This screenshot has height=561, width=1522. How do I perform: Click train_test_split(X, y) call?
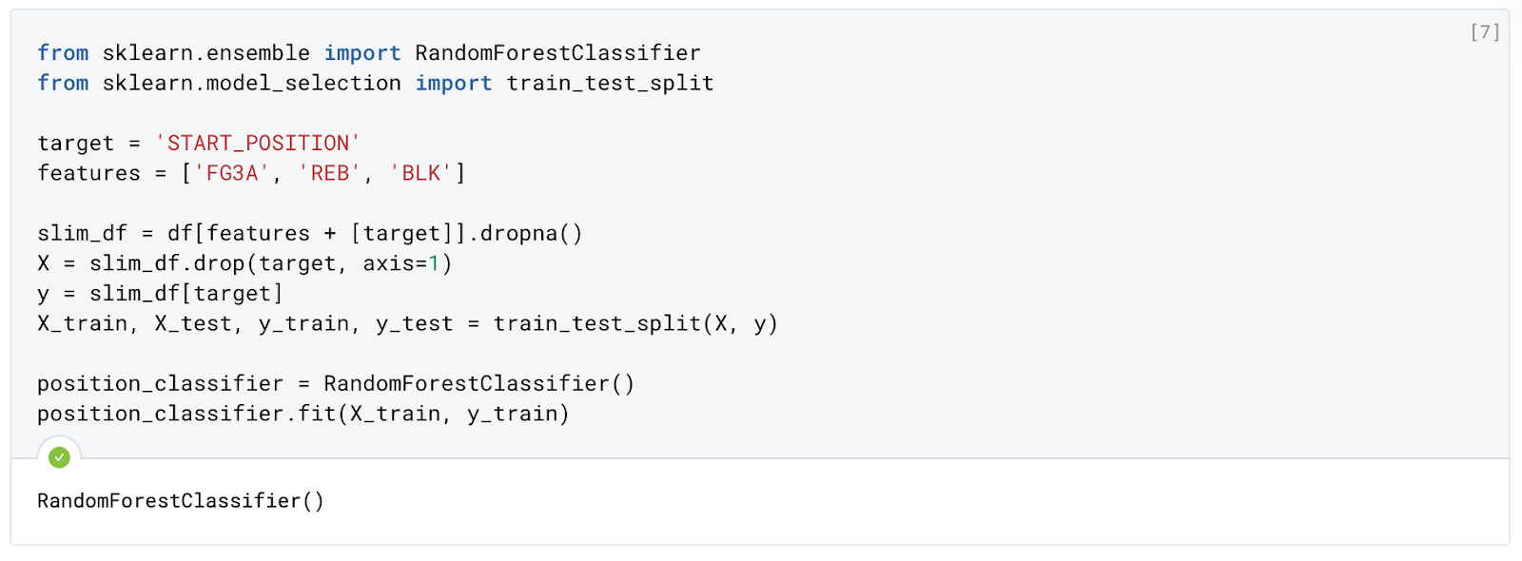pos(635,324)
